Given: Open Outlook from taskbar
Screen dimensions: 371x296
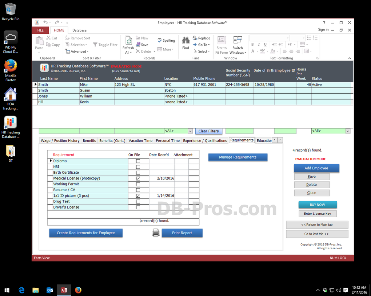Looking at the screenshot, I should pyautogui.click(x=50, y=290).
